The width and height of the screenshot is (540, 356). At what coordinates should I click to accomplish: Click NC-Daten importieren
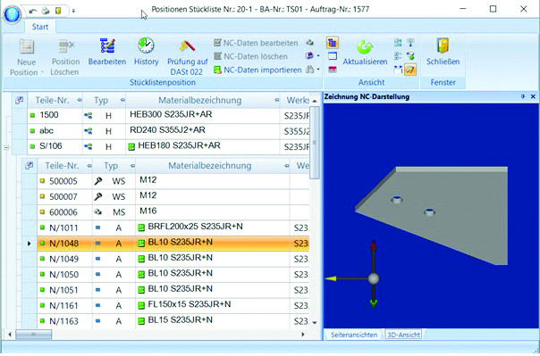click(x=257, y=70)
